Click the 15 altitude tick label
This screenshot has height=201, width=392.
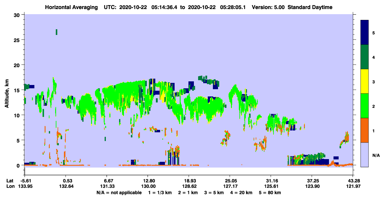coord(18,90)
